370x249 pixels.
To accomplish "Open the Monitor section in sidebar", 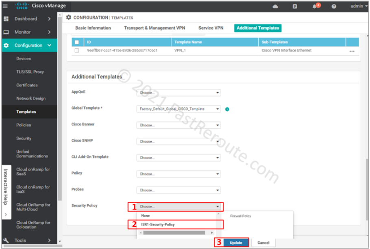I will pyautogui.click(x=24, y=32).
